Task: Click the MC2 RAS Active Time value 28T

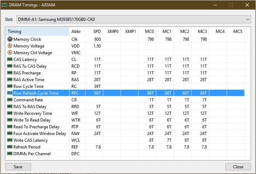Action: coord(186,79)
